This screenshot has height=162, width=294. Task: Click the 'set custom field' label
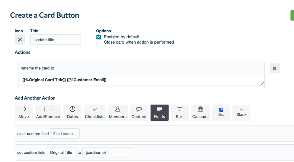pyautogui.click(x=31, y=152)
